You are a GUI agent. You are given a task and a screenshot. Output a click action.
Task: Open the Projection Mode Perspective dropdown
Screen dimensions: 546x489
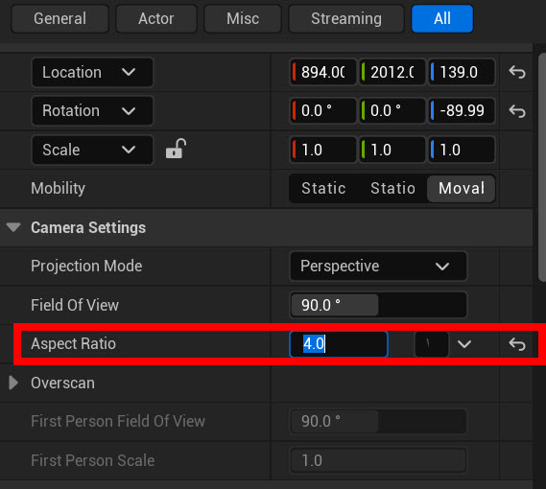click(x=378, y=267)
